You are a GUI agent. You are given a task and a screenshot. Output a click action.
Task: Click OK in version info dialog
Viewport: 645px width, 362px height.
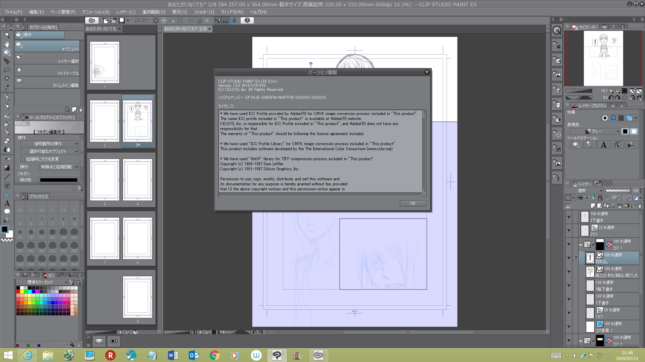(413, 203)
